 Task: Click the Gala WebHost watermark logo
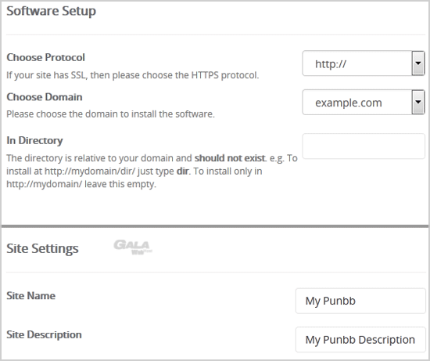(133, 247)
